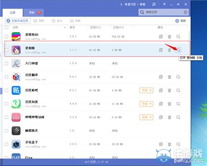Click the 刷新 refresh button

pyautogui.click(x=181, y=21)
